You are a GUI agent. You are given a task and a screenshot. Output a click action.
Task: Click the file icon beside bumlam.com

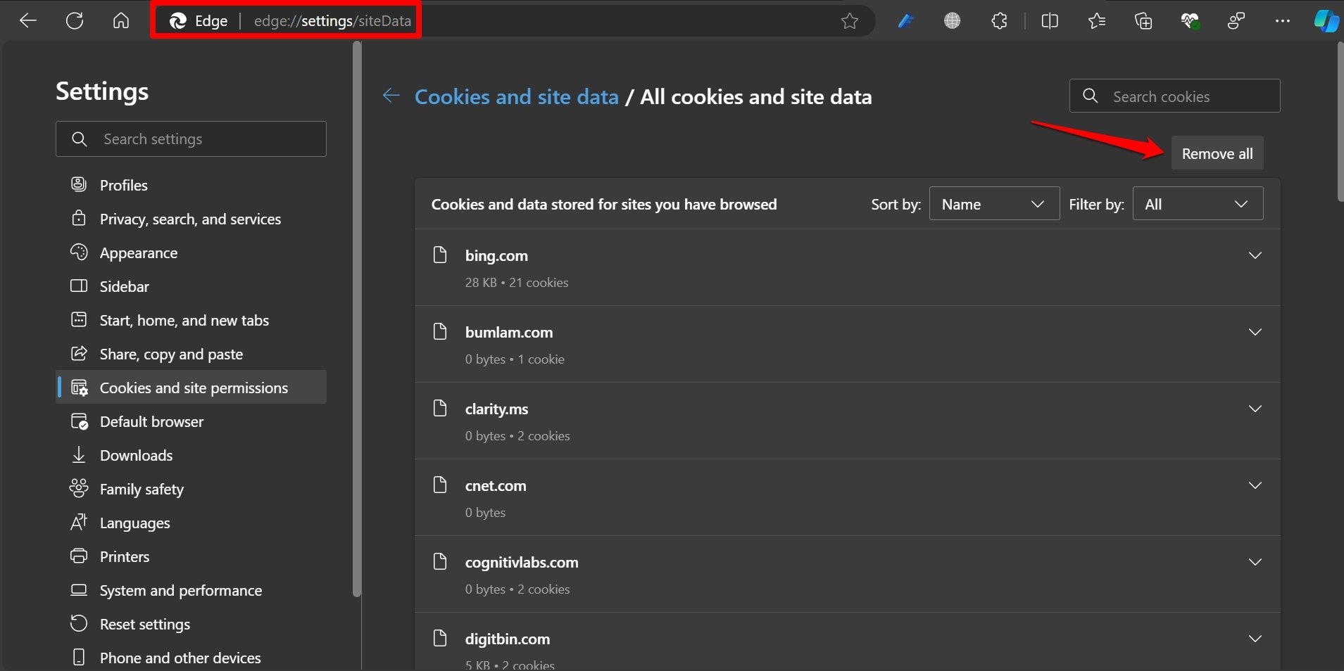pos(440,331)
